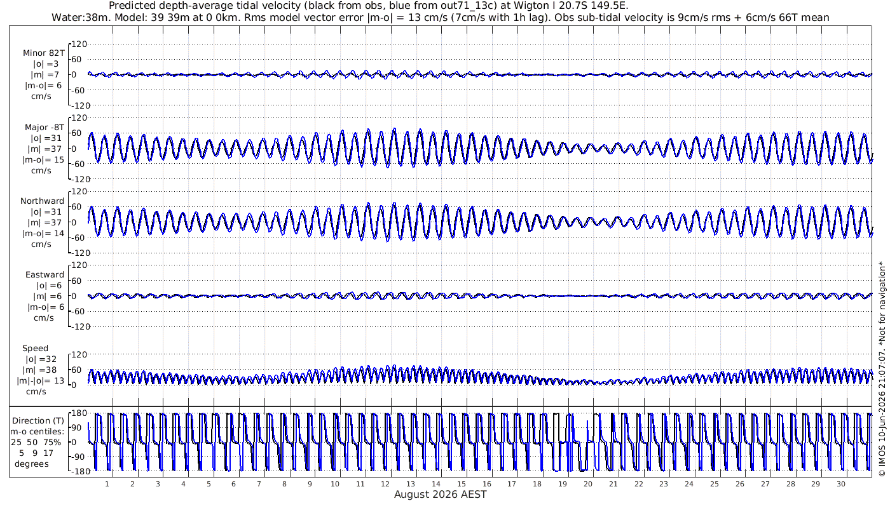Select day 15 tick on time axis
890x508 pixels.
pyautogui.click(x=462, y=483)
